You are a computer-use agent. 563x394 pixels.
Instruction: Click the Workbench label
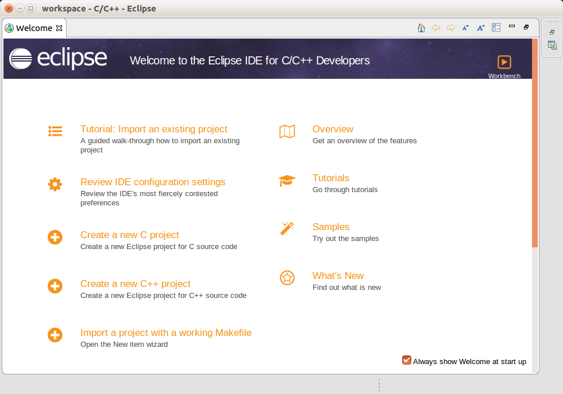504,76
